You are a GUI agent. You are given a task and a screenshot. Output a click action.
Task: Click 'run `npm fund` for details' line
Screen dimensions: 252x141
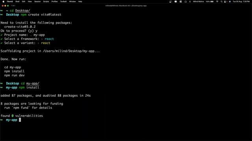click(x=28, y=108)
